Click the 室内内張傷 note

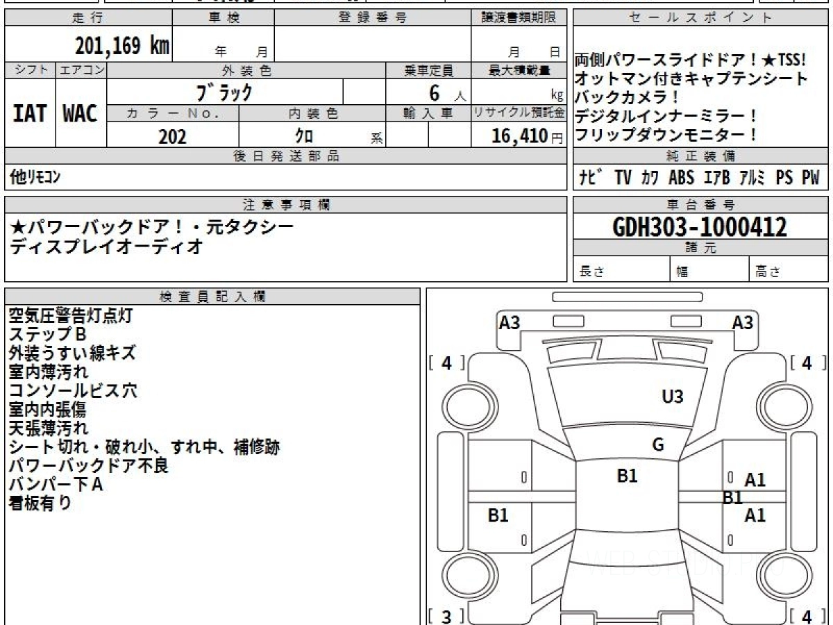(x=47, y=410)
